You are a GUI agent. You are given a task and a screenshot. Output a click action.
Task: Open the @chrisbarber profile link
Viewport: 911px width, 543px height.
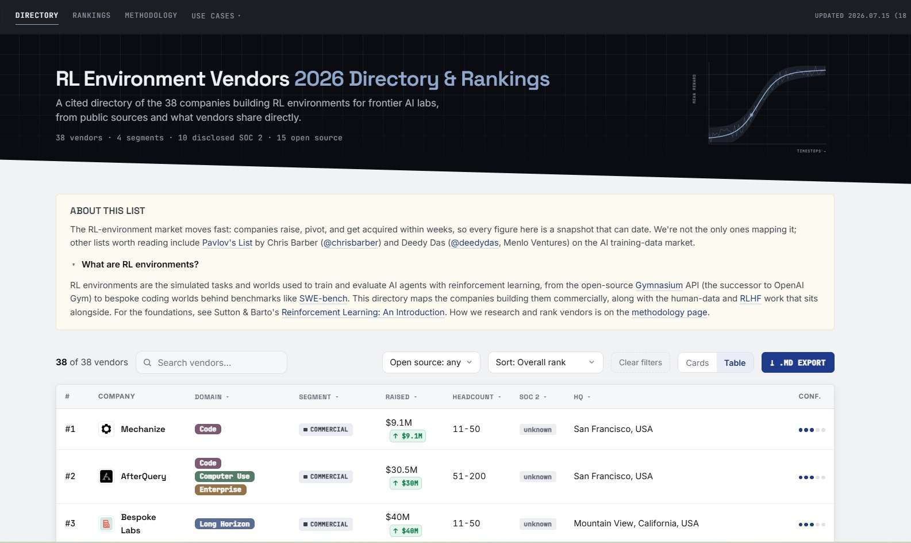(351, 243)
